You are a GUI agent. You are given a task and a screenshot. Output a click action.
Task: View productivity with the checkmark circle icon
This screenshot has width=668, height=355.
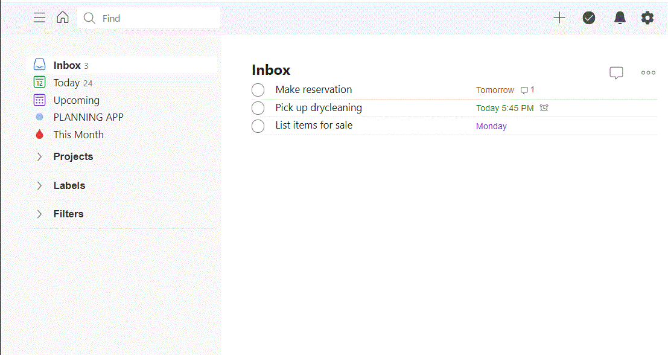[x=589, y=18]
